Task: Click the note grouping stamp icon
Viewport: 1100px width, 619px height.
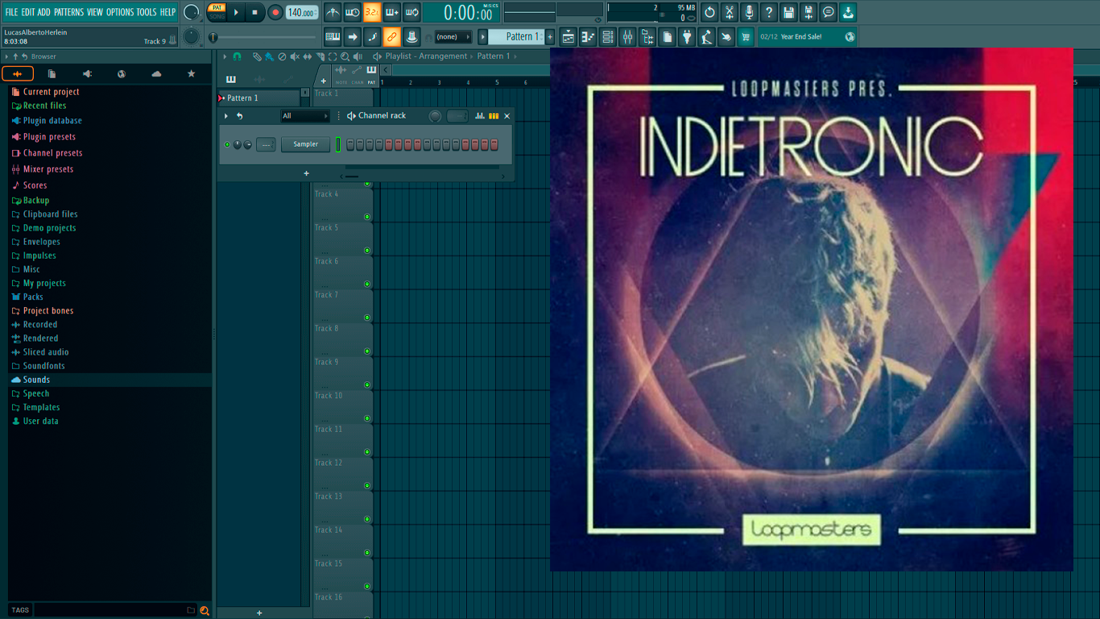Action: 411,36
